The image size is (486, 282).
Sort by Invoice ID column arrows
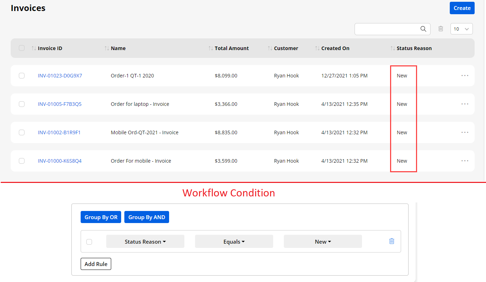34,48
